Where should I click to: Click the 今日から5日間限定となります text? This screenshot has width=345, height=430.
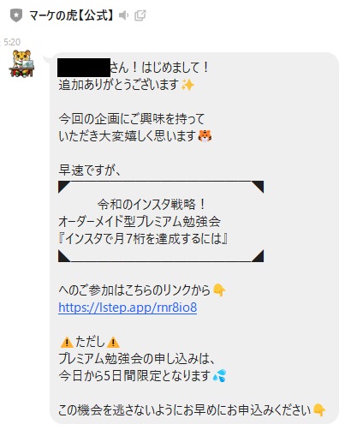point(134,376)
